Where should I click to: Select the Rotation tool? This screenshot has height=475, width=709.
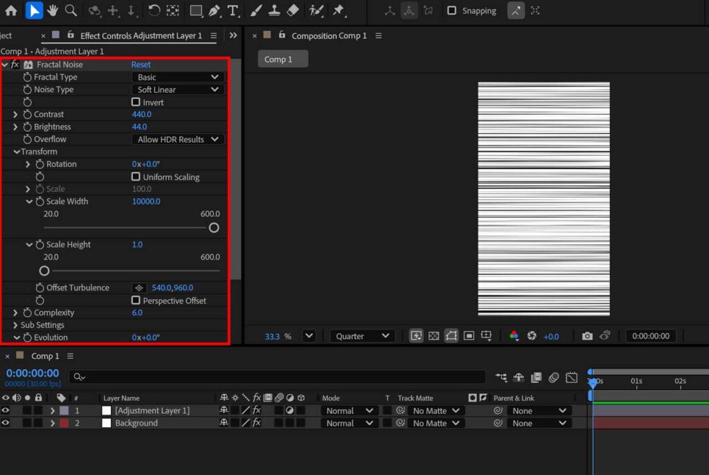[154, 10]
